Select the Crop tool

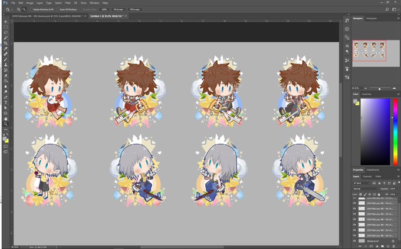pyautogui.click(x=6, y=43)
